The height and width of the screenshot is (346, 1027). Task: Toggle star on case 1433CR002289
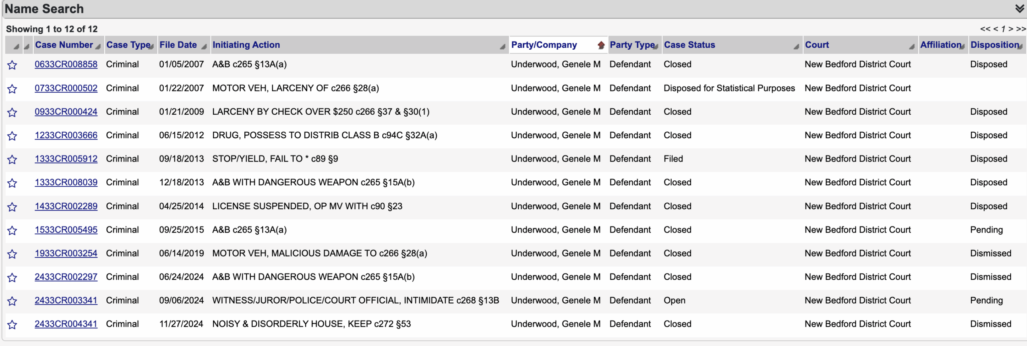pos(12,207)
